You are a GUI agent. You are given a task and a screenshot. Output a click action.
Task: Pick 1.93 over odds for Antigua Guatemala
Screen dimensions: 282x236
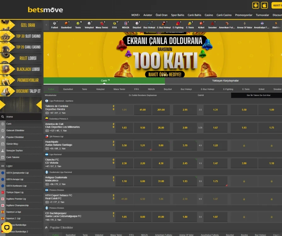(185, 181)
